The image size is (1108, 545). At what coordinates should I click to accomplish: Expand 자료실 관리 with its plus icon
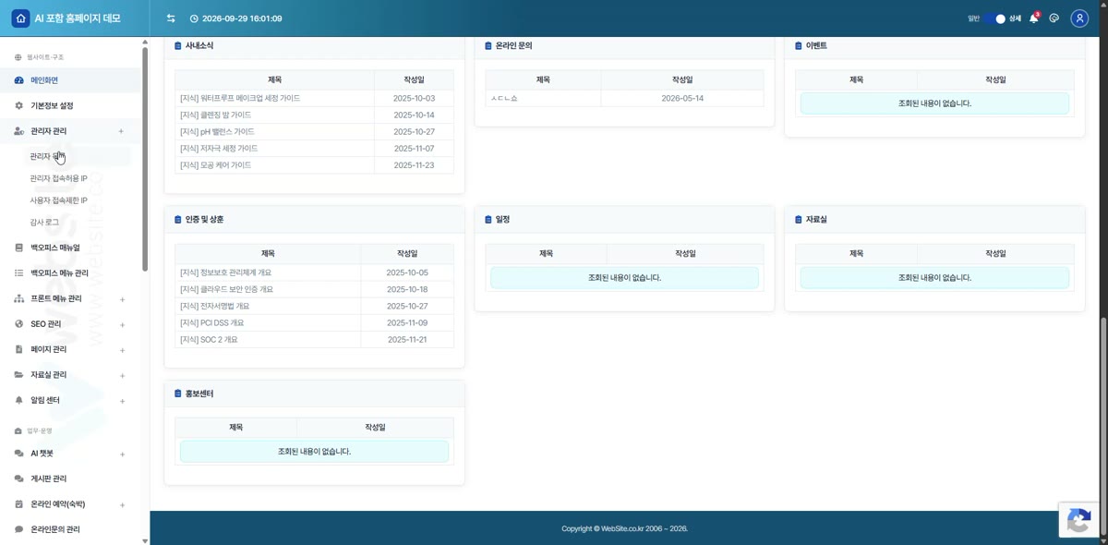pos(122,376)
